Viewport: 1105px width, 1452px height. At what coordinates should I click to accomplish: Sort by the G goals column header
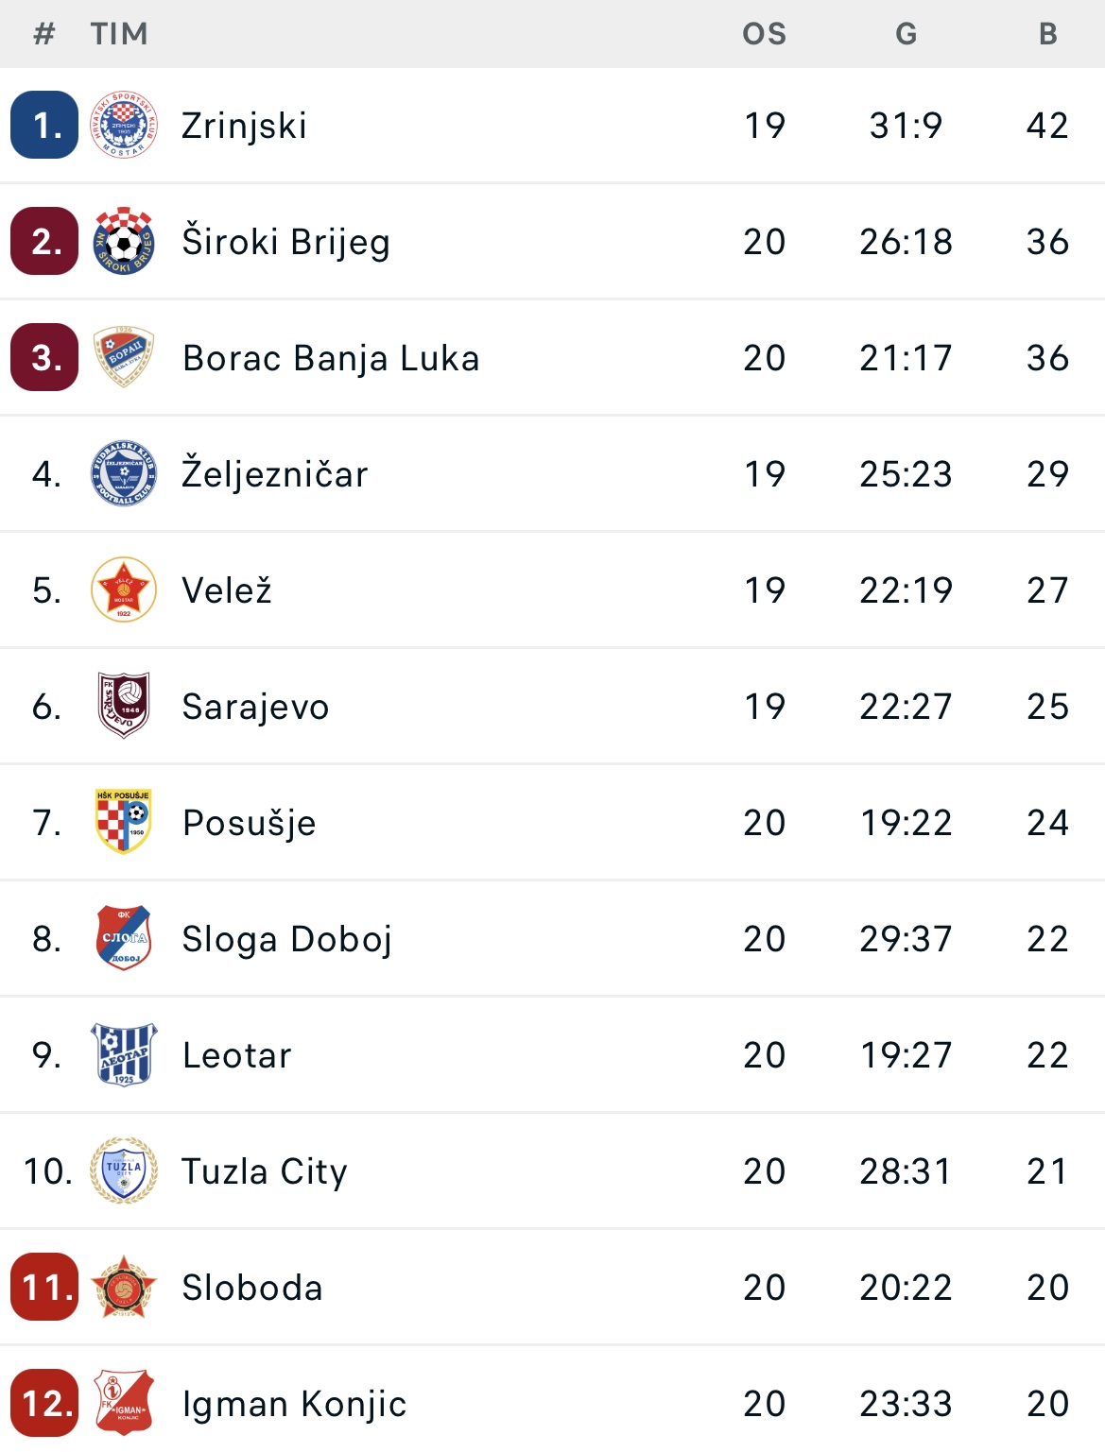click(906, 34)
